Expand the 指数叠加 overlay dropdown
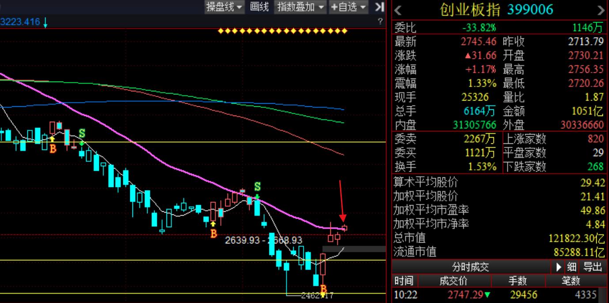Screen dimensions: 609x303 point(300,7)
